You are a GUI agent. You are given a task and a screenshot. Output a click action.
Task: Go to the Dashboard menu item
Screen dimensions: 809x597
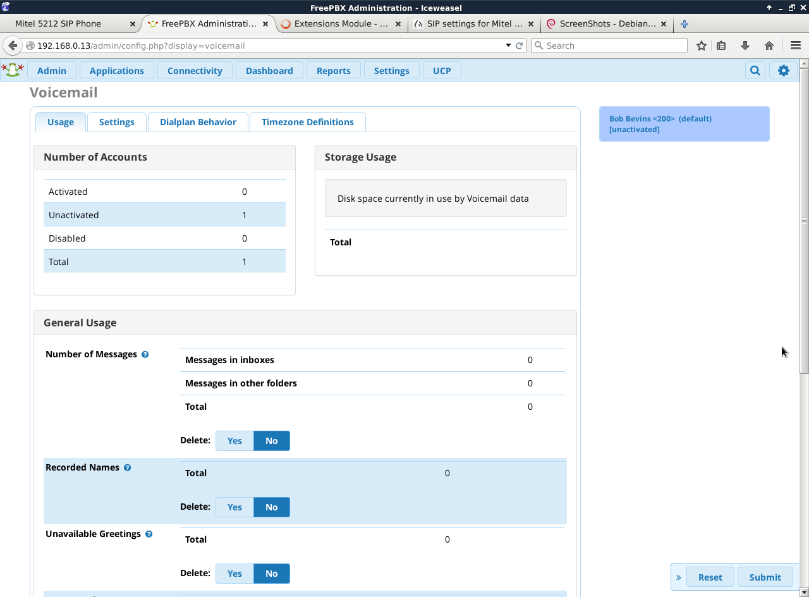pos(269,70)
